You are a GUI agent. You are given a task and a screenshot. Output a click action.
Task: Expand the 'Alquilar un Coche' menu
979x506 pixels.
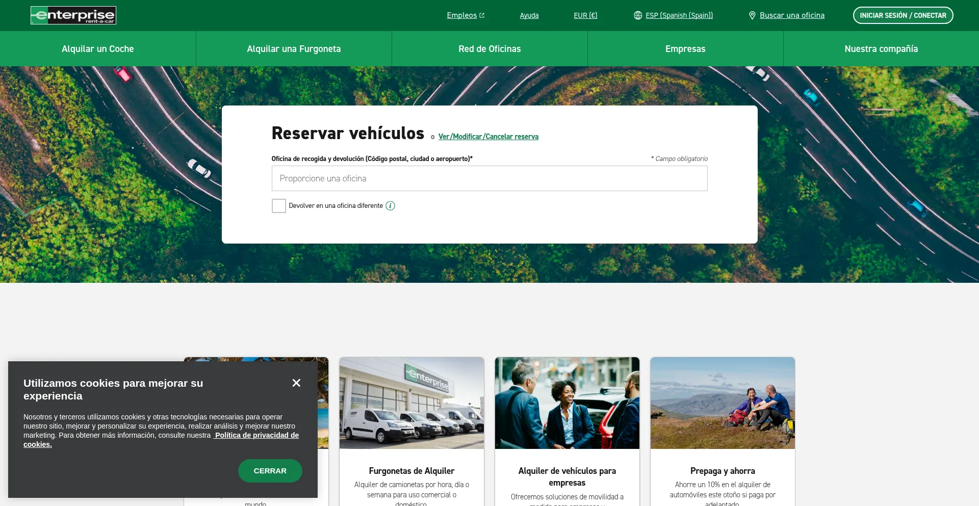click(x=98, y=49)
